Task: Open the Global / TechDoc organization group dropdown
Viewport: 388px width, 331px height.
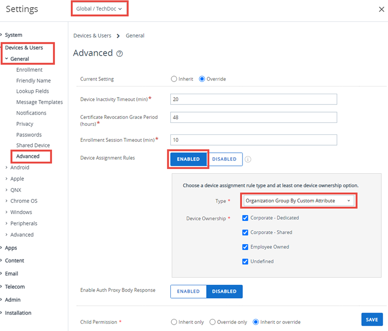Action: click(x=99, y=9)
